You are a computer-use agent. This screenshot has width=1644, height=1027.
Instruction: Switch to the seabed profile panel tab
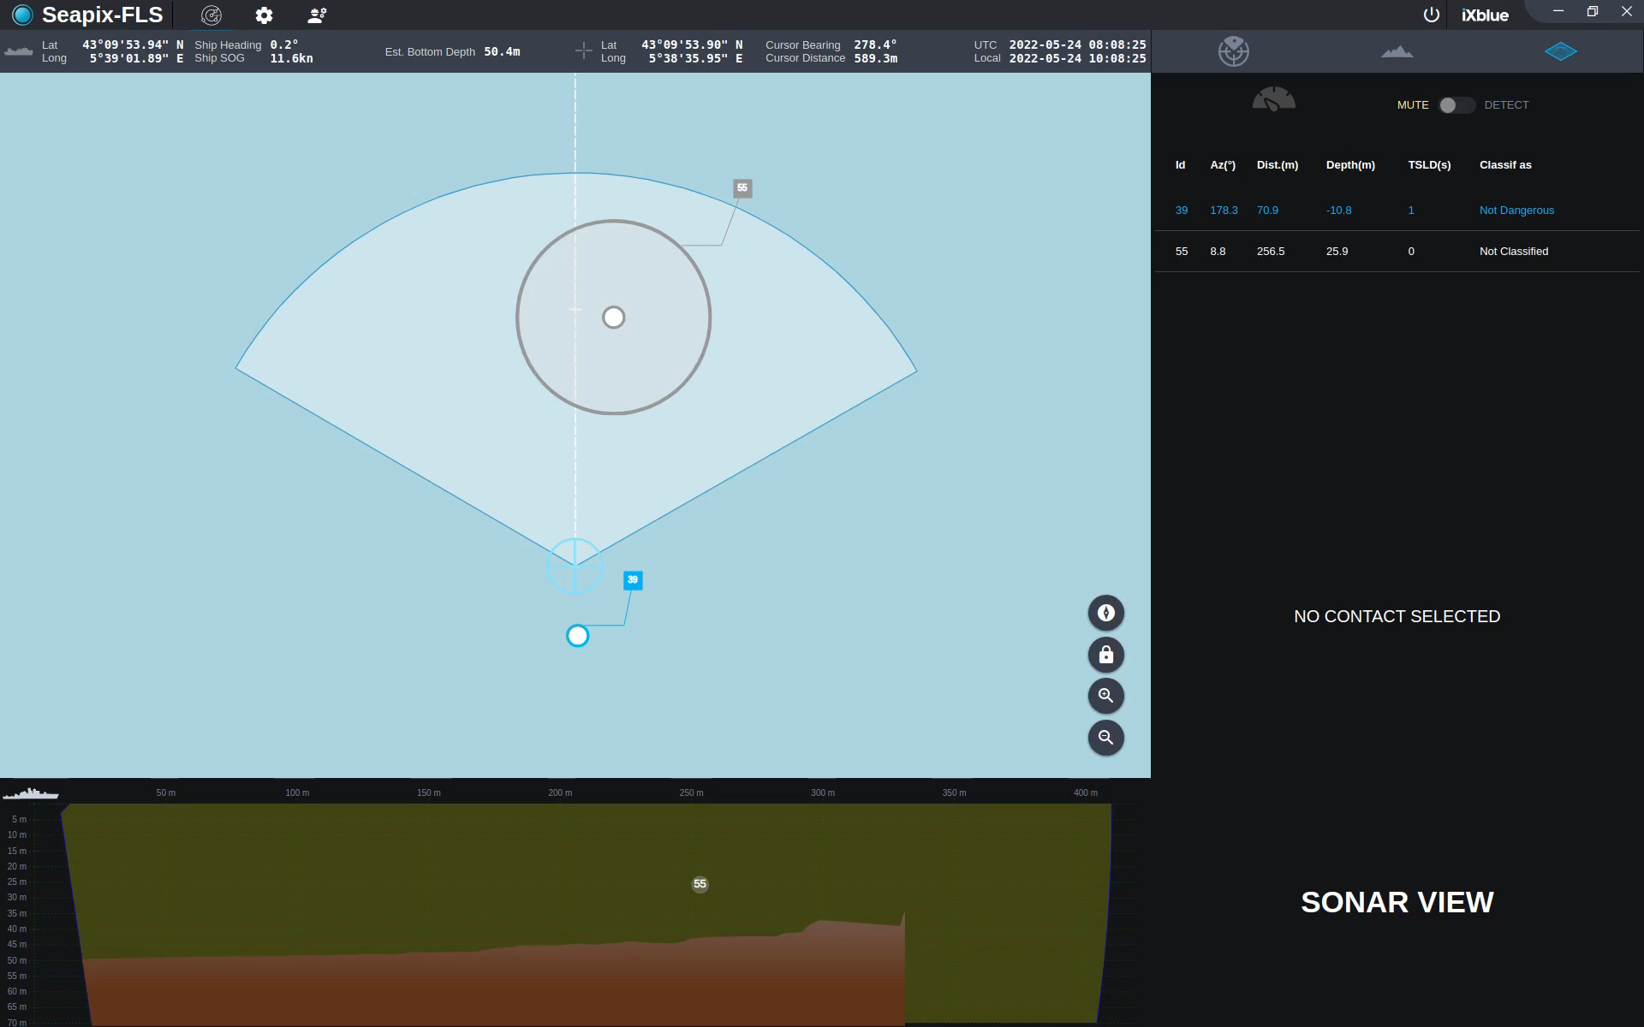1397,52
